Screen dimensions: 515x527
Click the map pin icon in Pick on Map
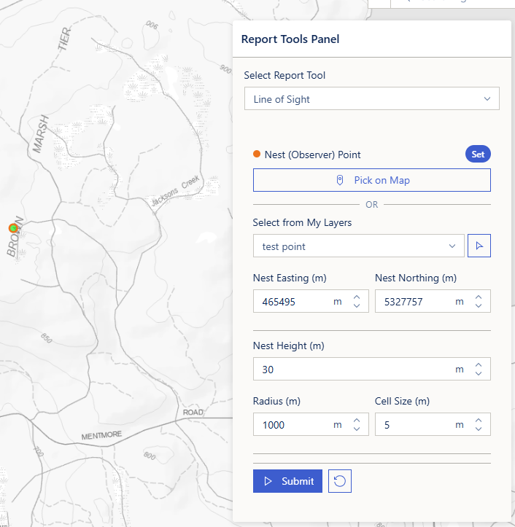click(340, 180)
